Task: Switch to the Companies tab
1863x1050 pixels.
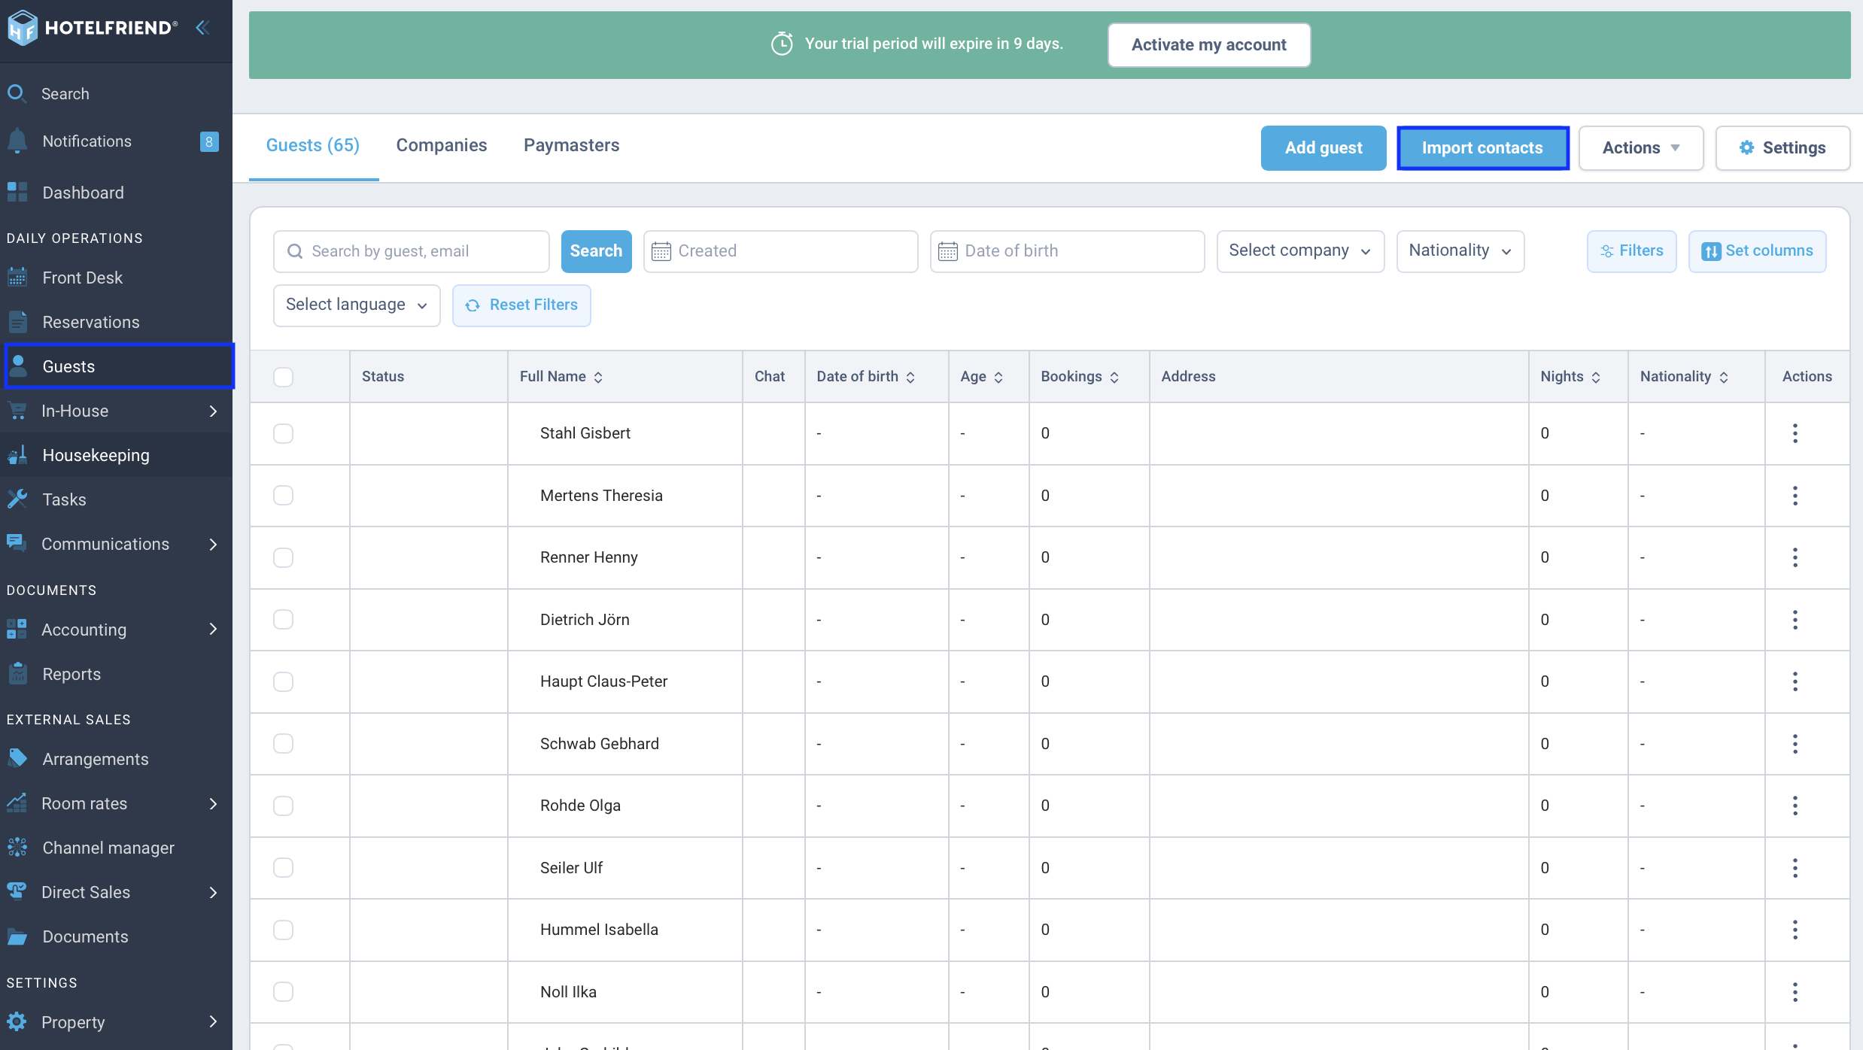Action: tap(442, 145)
